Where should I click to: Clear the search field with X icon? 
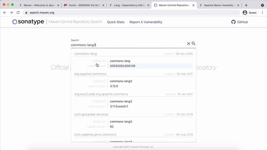pyautogui.click(x=189, y=43)
